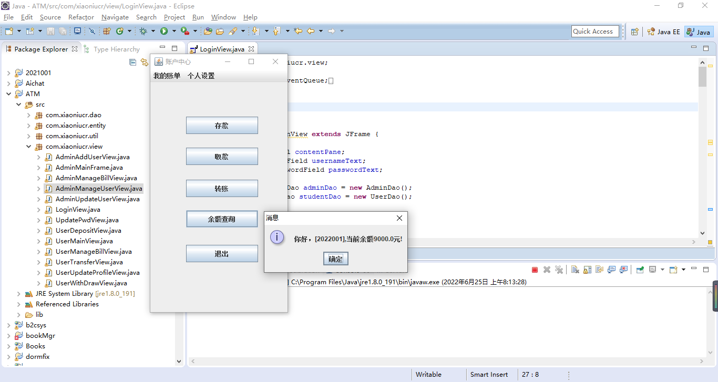Open the Navigate menu
The width and height of the screenshot is (718, 382).
115,17
